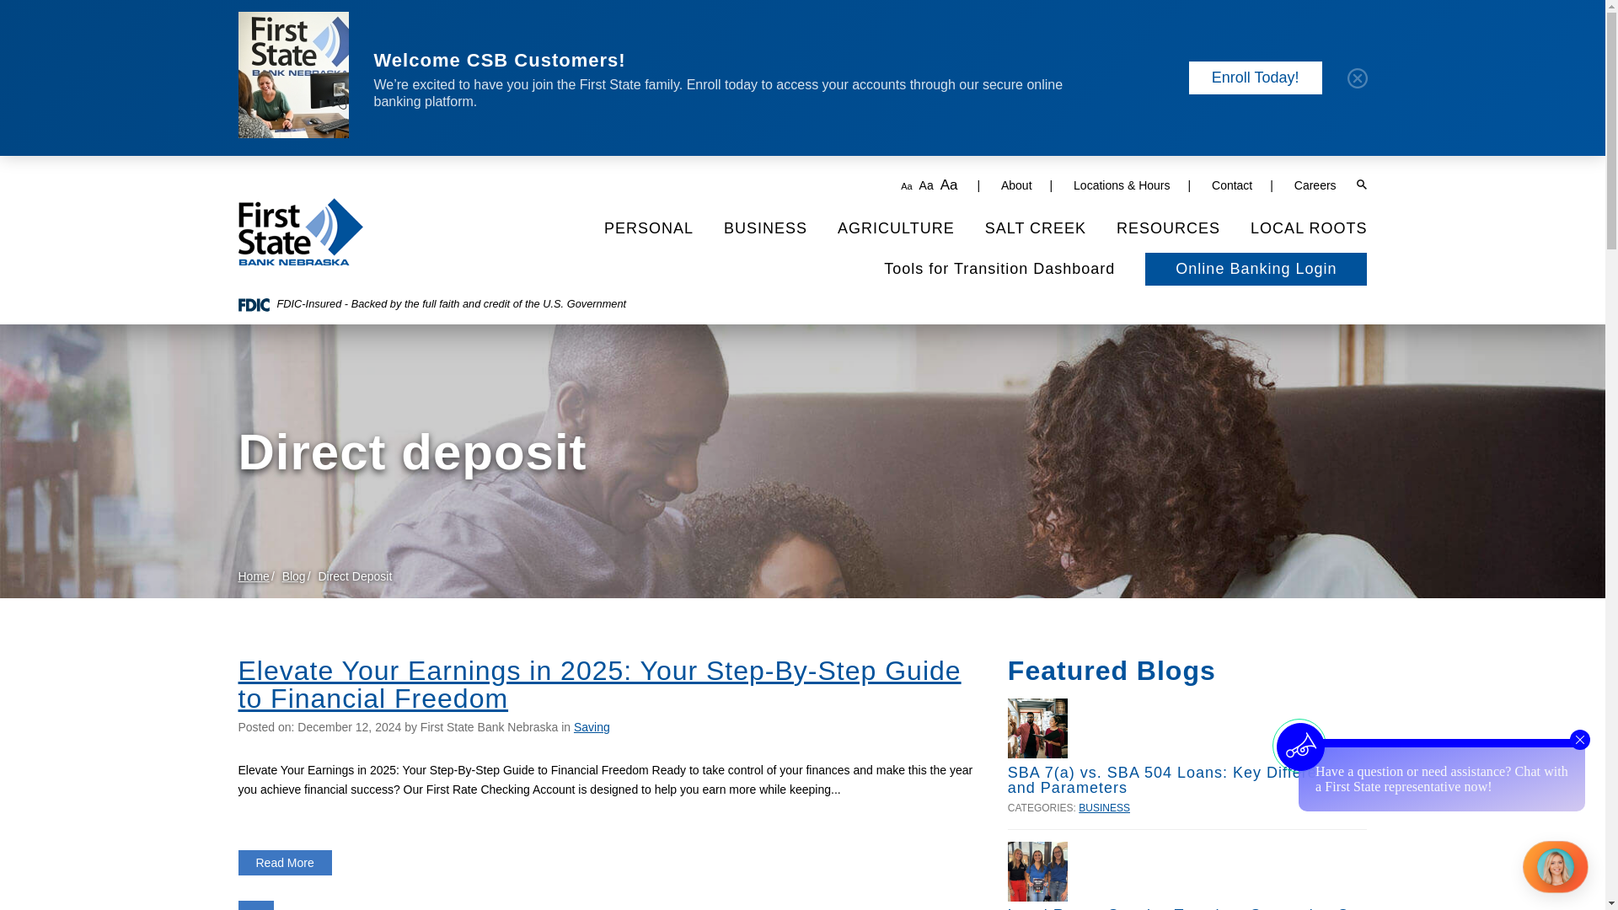
Task: Expand the Business menu
Action: point(765,228)
